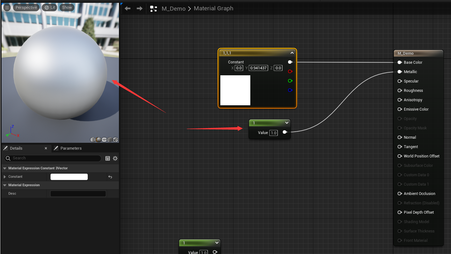Click the M_Demo breadcrumb link
Image resolution: width=451 pixels, height=254 pixels.
click(x=174, y=8)
